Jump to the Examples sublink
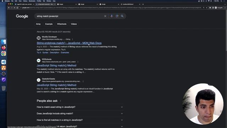227x128 pixels. pos(65,53)
